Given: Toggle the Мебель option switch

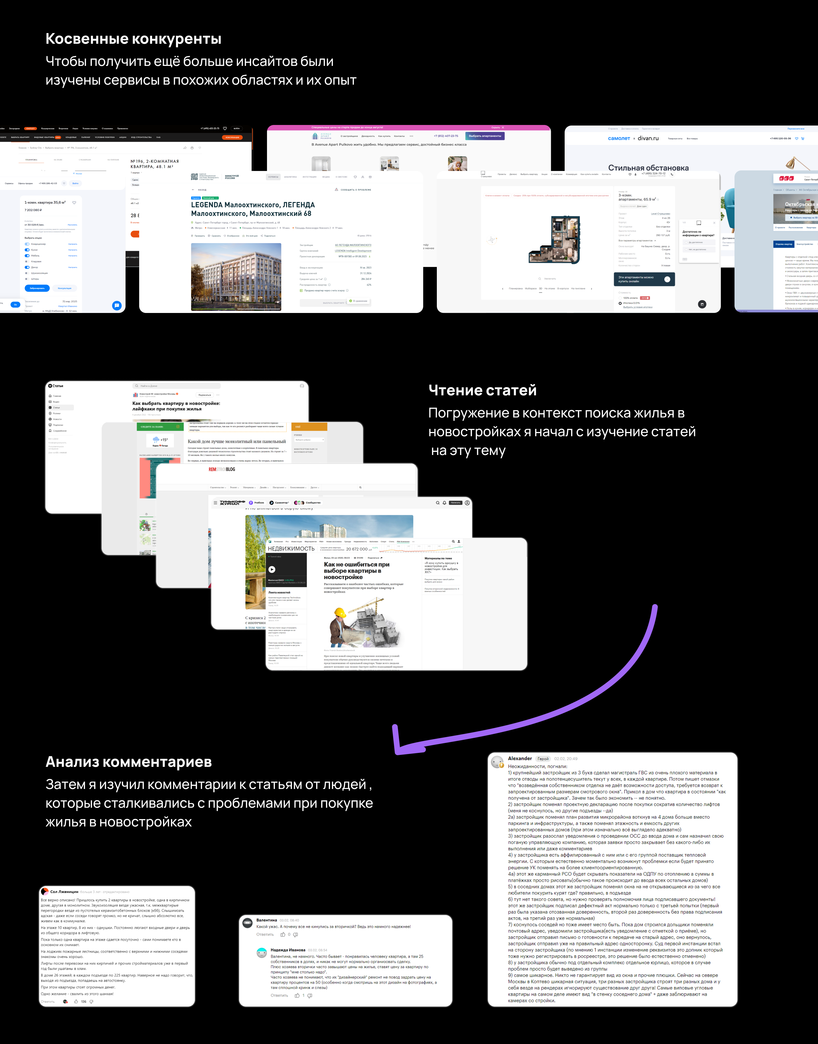Looking at the screenshot, I should (27, 256).
